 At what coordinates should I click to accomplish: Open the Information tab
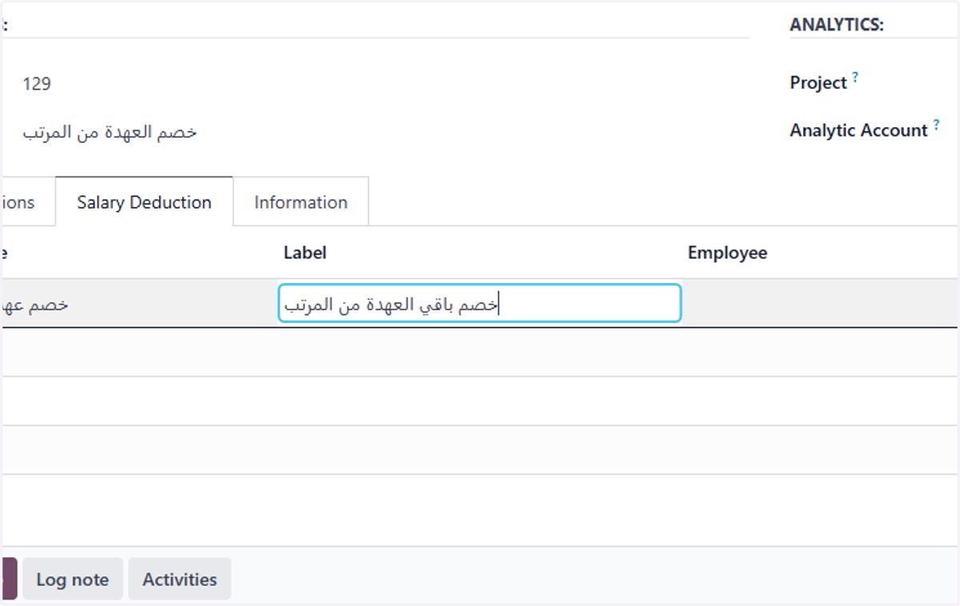[x=301, y=202]
